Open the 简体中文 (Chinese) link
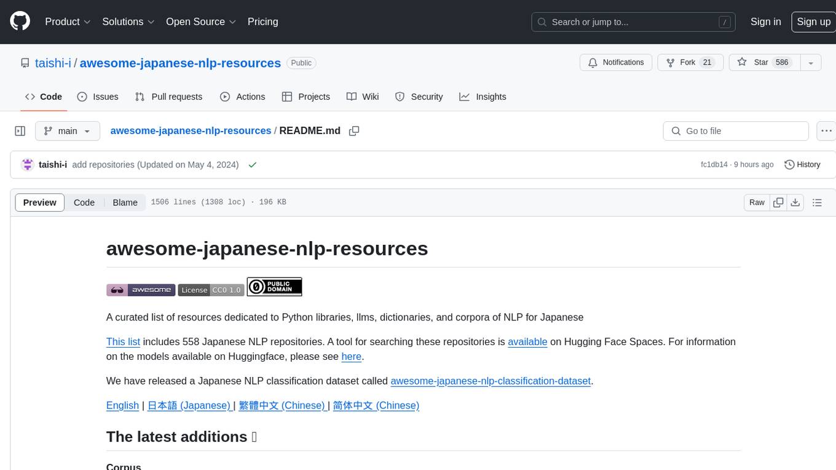836x470 pixels. (376, 405)
